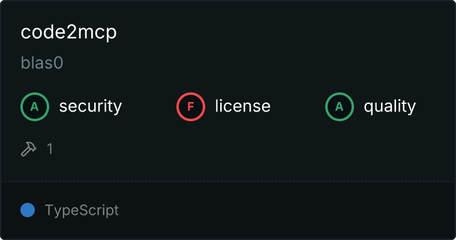Click the red F license grade badge
Image resolution: width=456 pixels, height=240 pixels.
click(191, 107)
